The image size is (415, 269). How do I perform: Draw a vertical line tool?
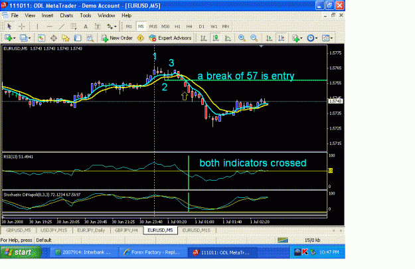[37, 26]
